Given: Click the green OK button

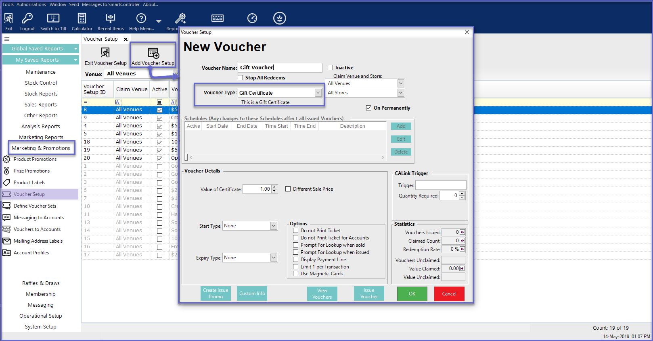Looking at the screenshot, I should (412, 294).
